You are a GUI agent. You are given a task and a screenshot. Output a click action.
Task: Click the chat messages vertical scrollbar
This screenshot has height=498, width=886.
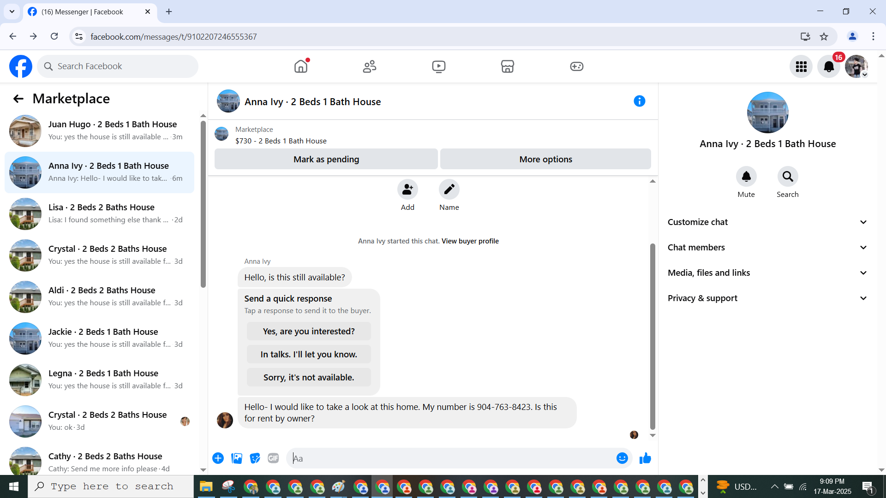653,337
